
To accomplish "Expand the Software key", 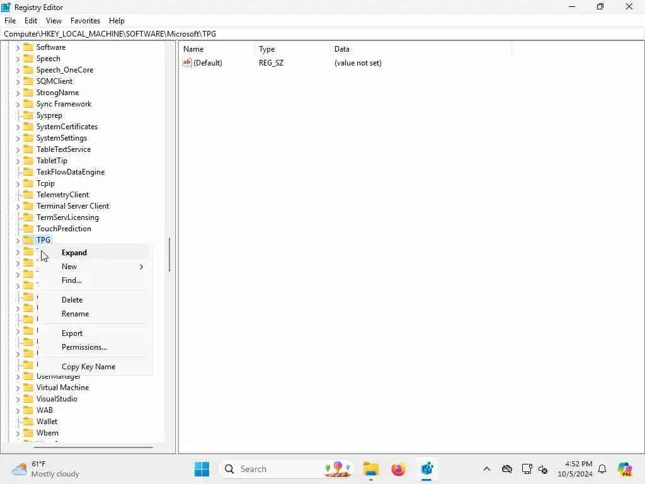I will point(18,48).
